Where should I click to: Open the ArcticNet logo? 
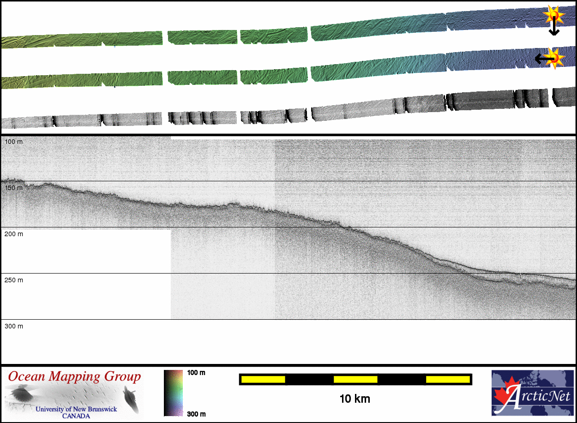click(x=532, y=393)
